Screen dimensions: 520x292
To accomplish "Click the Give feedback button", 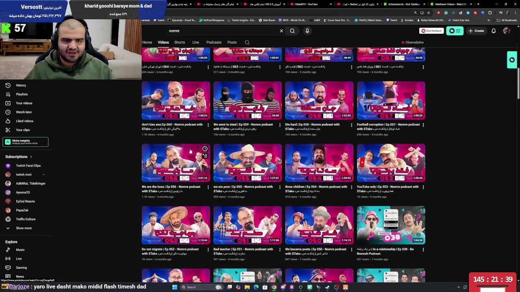I will click(431, 31).
